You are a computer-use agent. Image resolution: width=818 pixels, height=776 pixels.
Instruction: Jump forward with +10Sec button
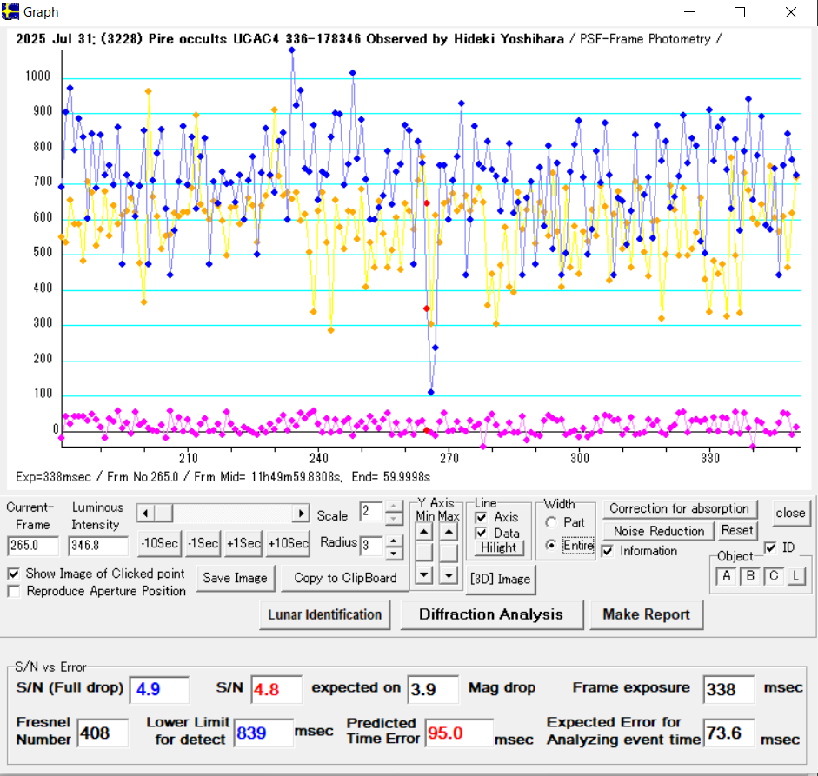coord(288,543)
